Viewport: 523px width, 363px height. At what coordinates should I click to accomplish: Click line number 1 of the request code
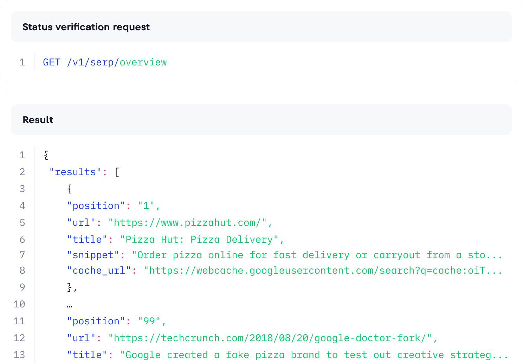click(x=22, y=62)
